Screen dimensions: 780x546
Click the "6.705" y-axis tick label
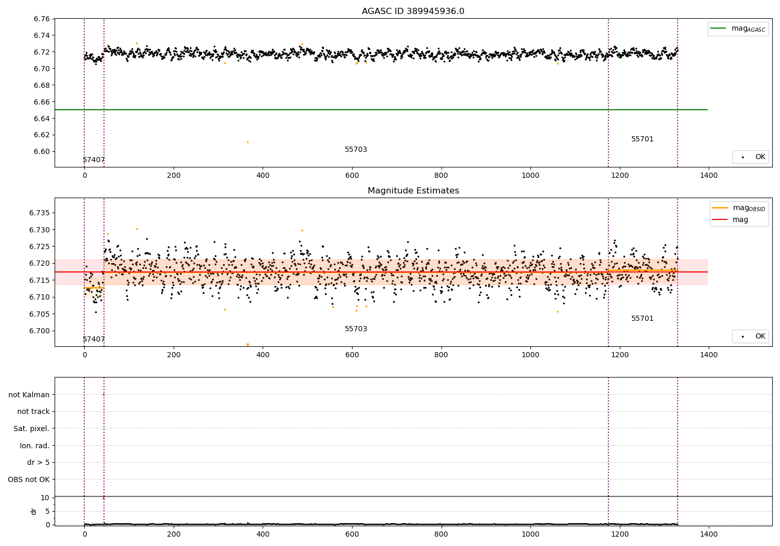click(x=40, y=315)
